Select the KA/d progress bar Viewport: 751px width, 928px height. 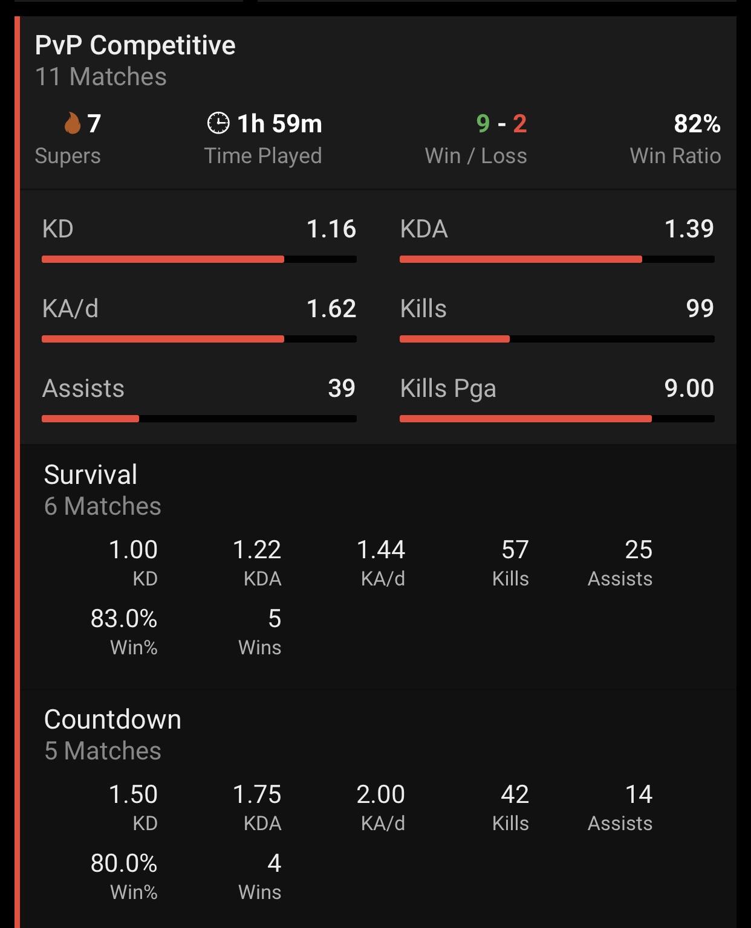click(x=200, y=338)
